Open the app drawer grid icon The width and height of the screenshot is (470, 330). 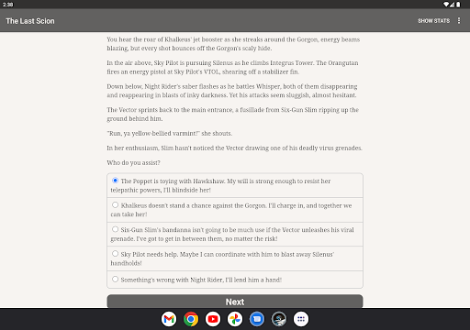pos(301,319)
